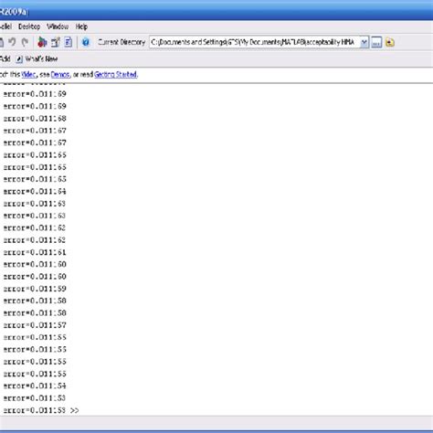Open the Help menu
The height and width of the screenshot is (433, 433).
tap(81, 26)
